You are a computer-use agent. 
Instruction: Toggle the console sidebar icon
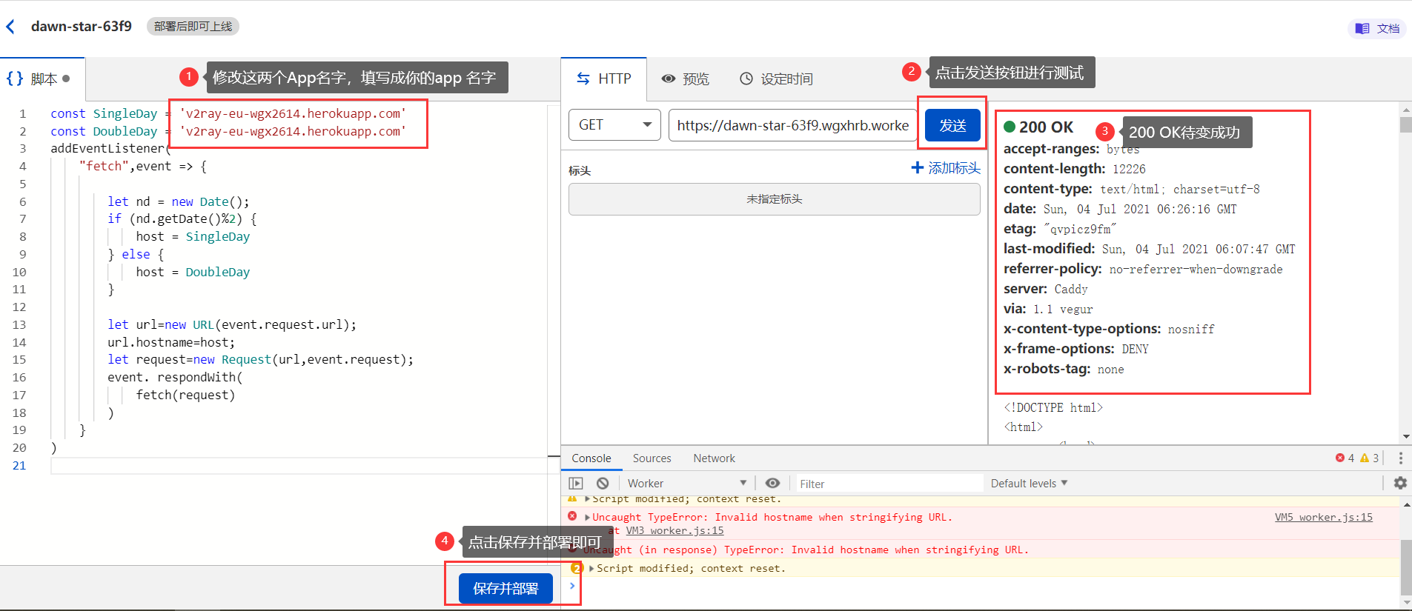[x=576, y=483]
